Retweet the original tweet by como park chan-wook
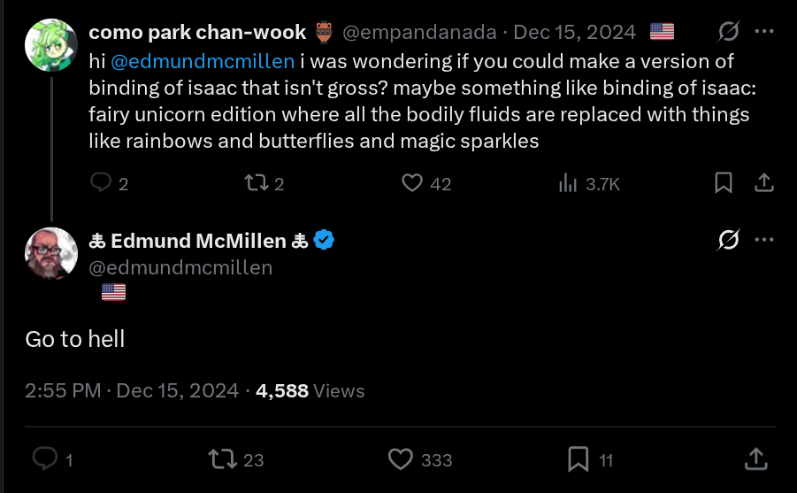This screenshot has height=493, width=797. point(256,183)
